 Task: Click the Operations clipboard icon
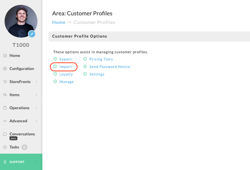click(x=5, y=108)
